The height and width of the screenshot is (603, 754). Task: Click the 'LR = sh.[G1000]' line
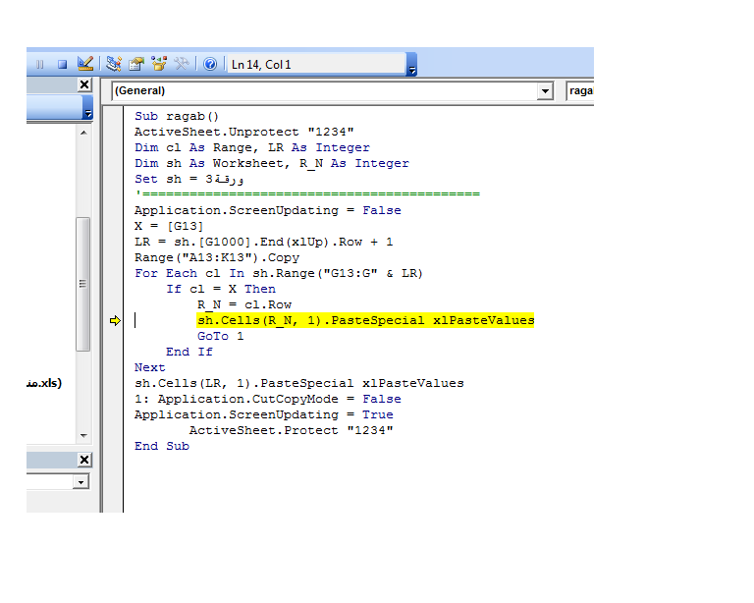point(263,242)
